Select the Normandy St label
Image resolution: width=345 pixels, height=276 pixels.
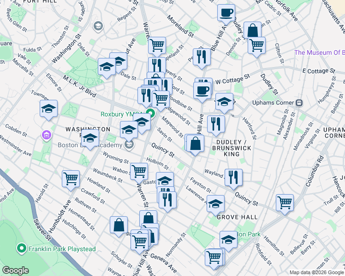pyautogui.click(x=176, y=245)
